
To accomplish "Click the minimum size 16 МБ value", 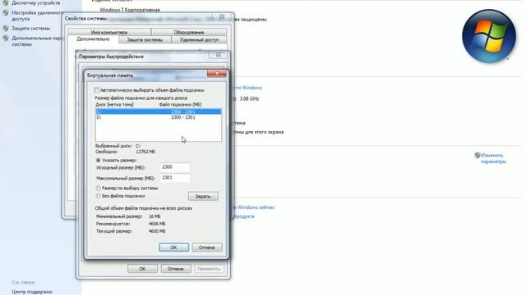I will pyautogui.click(x=155, y=216).
